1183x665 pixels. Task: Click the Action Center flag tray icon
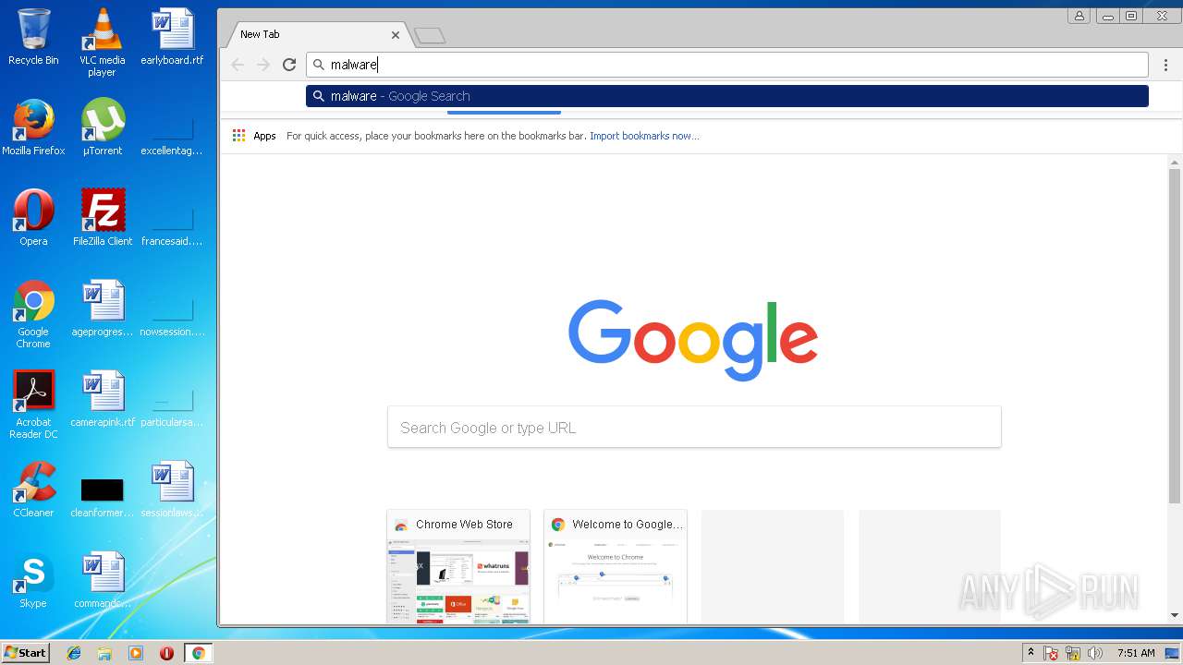click(x=1052, y=653)
